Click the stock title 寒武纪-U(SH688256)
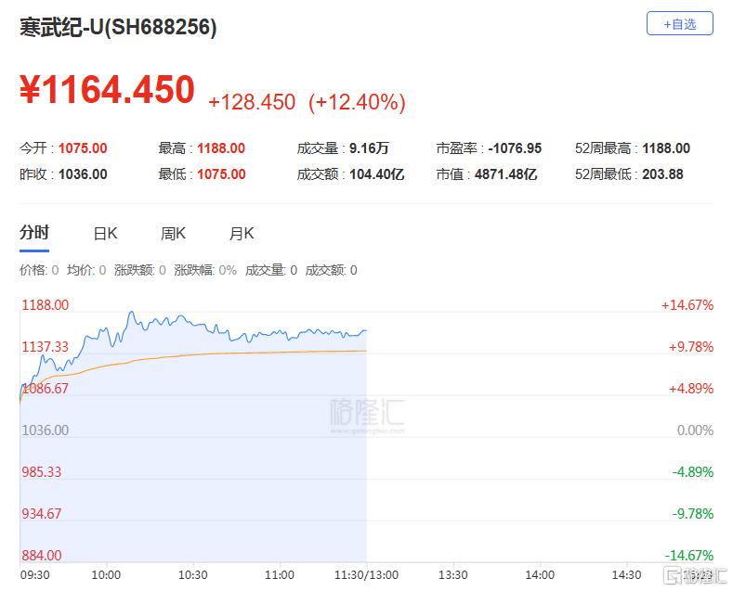Image resolution: width=733 pixels, height=591 pixels. coord(118,27)
